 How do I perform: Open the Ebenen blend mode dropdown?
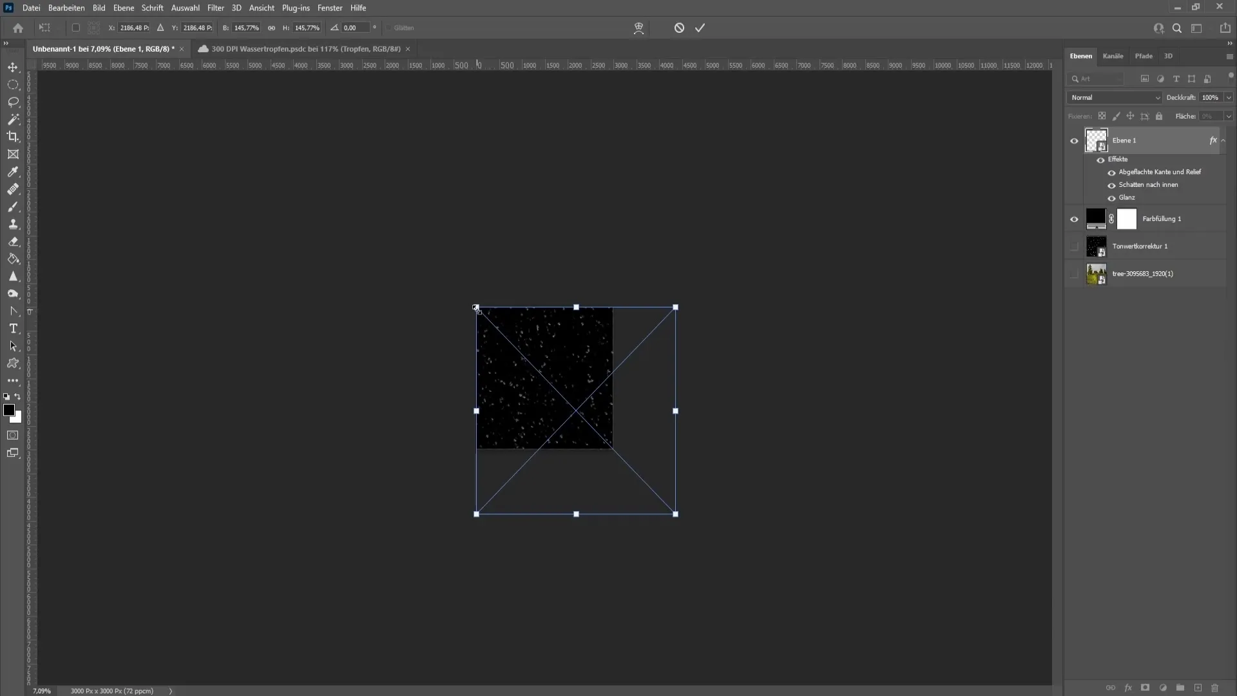[x=1114, y=97]
